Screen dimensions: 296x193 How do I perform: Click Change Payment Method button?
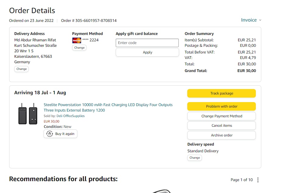[221, 116]
